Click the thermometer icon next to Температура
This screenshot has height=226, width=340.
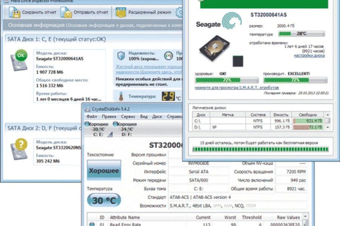[121, 96]
